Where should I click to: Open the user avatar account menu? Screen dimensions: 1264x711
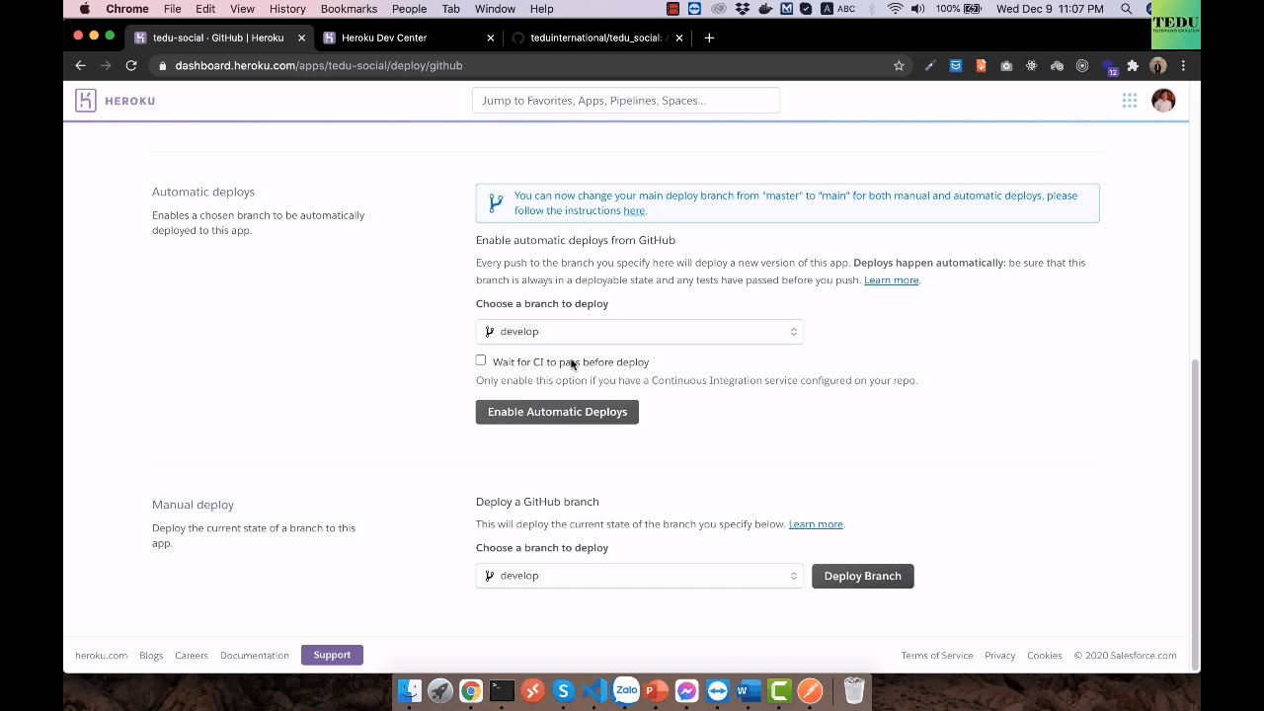pos(1163,101)
